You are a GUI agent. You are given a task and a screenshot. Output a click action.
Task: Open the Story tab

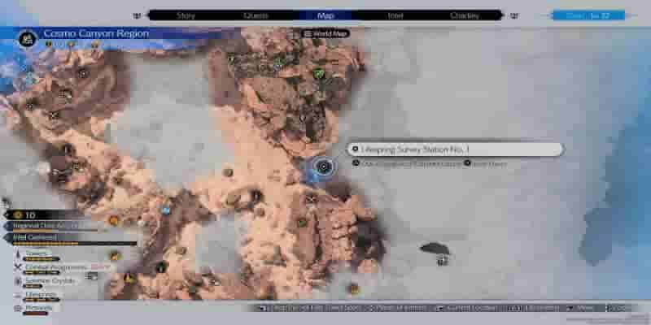click(186, 15)
